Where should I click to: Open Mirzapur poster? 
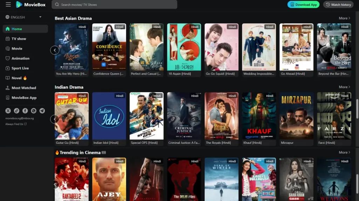tap(297, 116)
